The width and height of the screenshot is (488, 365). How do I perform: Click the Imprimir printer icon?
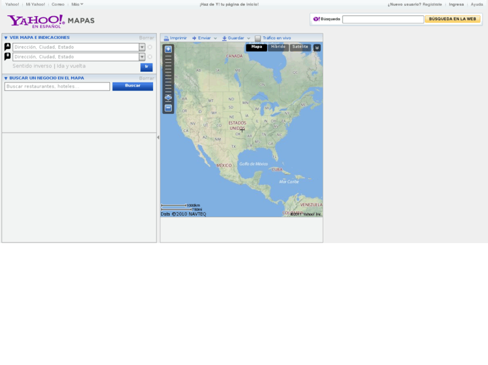(166, 39)
